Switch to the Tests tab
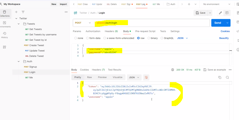This screenshot has height=120, width=239. pyautogui.click(x=163, y=31)
